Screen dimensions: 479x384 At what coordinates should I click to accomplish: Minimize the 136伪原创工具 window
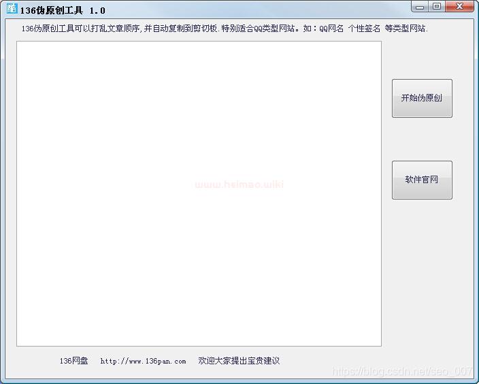coord(420,7)
